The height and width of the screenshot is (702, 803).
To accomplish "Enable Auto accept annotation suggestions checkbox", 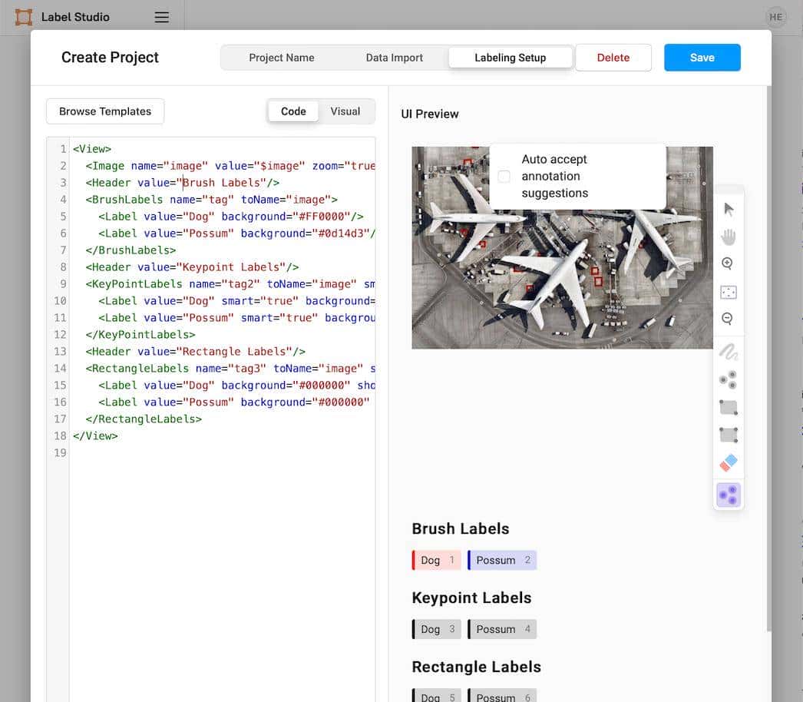I will (504, 177).
